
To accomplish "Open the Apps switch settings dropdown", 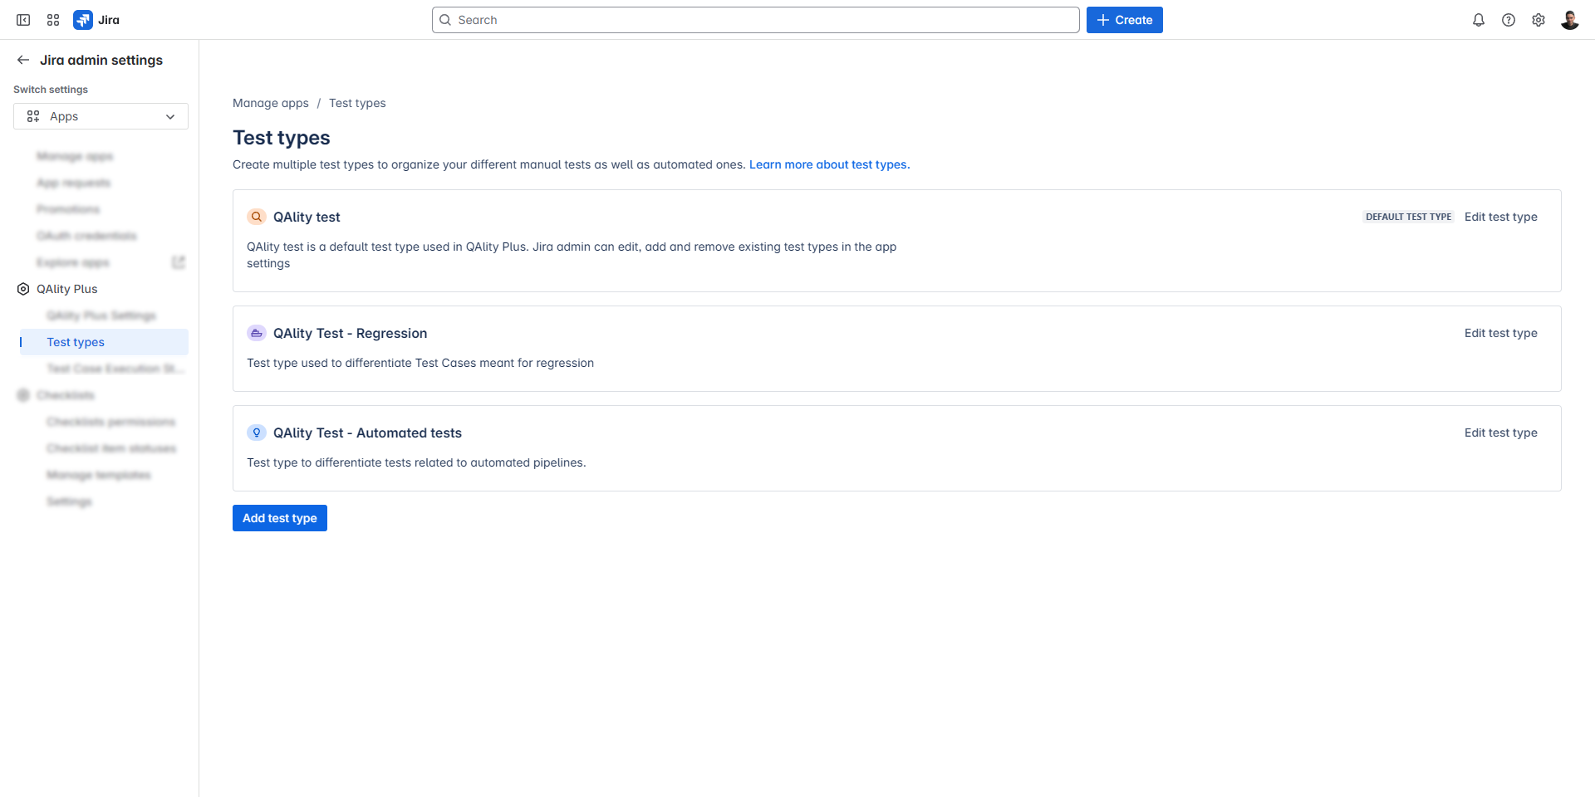I will [101, 116].
